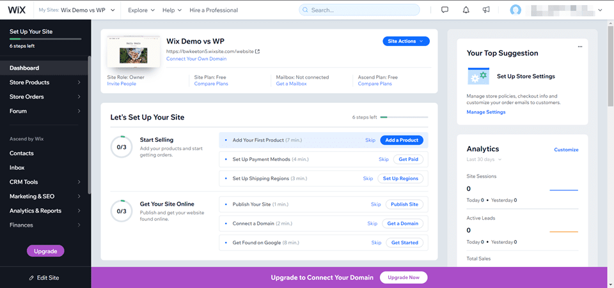614x288 pixels.
Task: Click the user profile avatar
Action: tap(516, 10)
